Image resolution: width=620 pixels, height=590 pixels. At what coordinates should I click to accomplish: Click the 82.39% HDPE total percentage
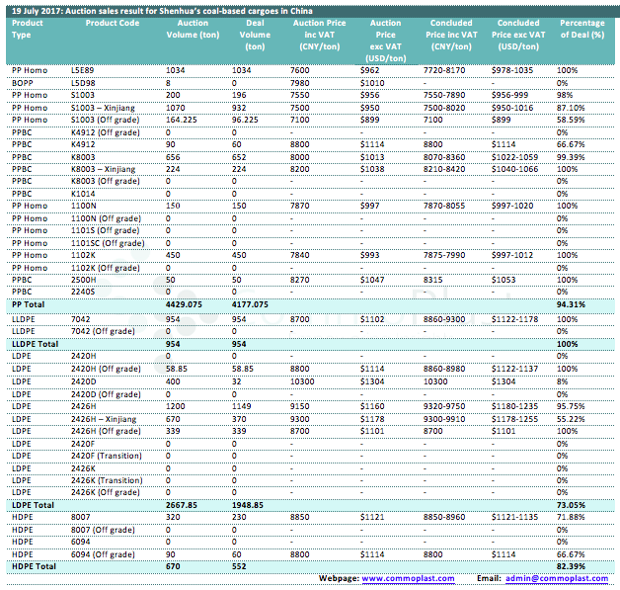[x=570, y=566]
